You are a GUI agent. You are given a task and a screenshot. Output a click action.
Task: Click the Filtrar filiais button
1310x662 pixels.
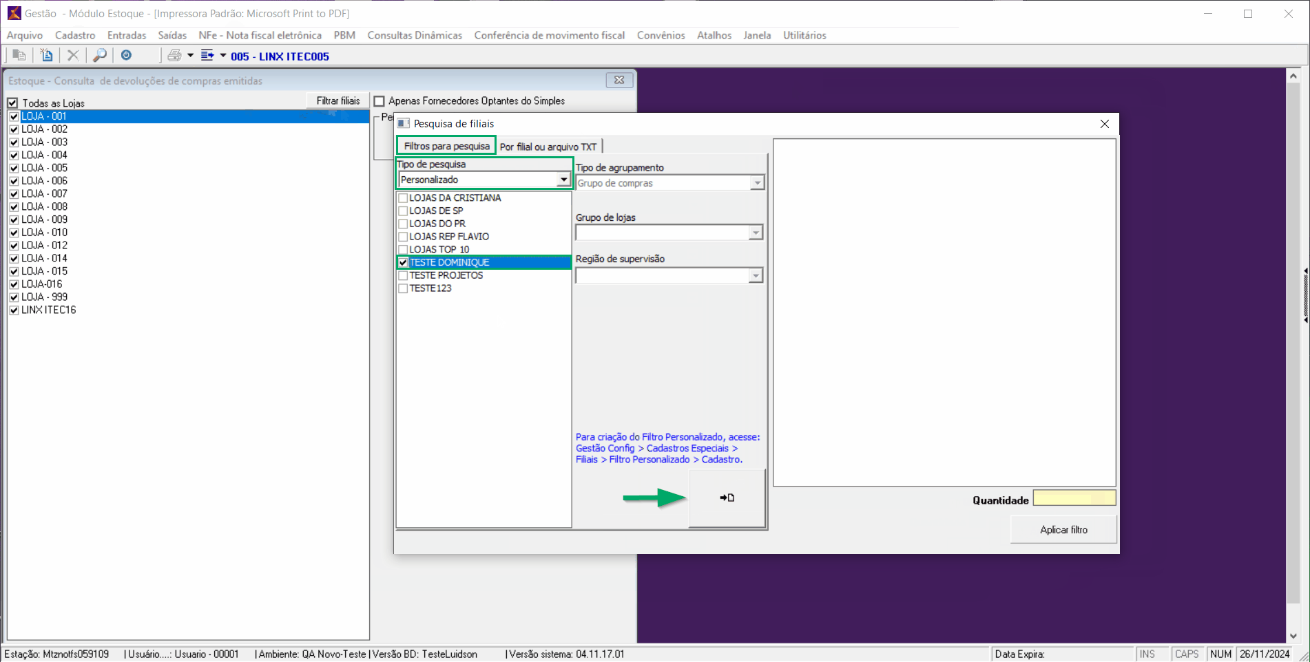tap(338, 101)
